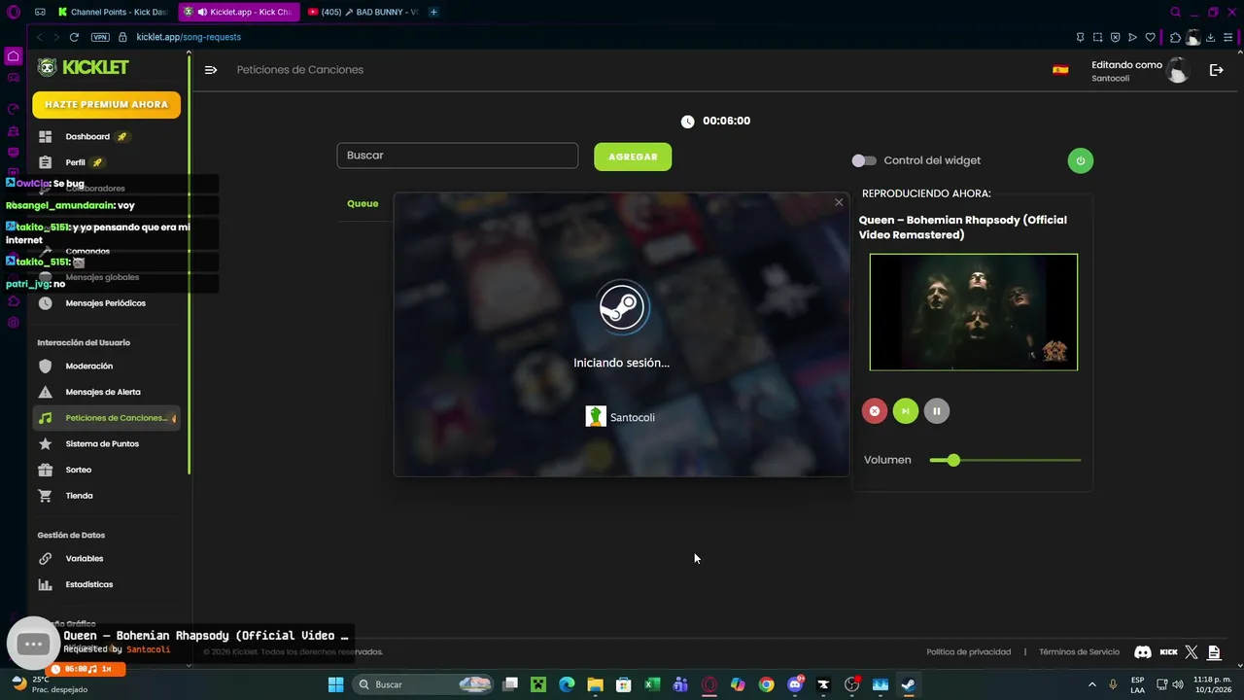Click the Spanish flag language selector
Screen dimensions: 1244x700
(1060, 70)
